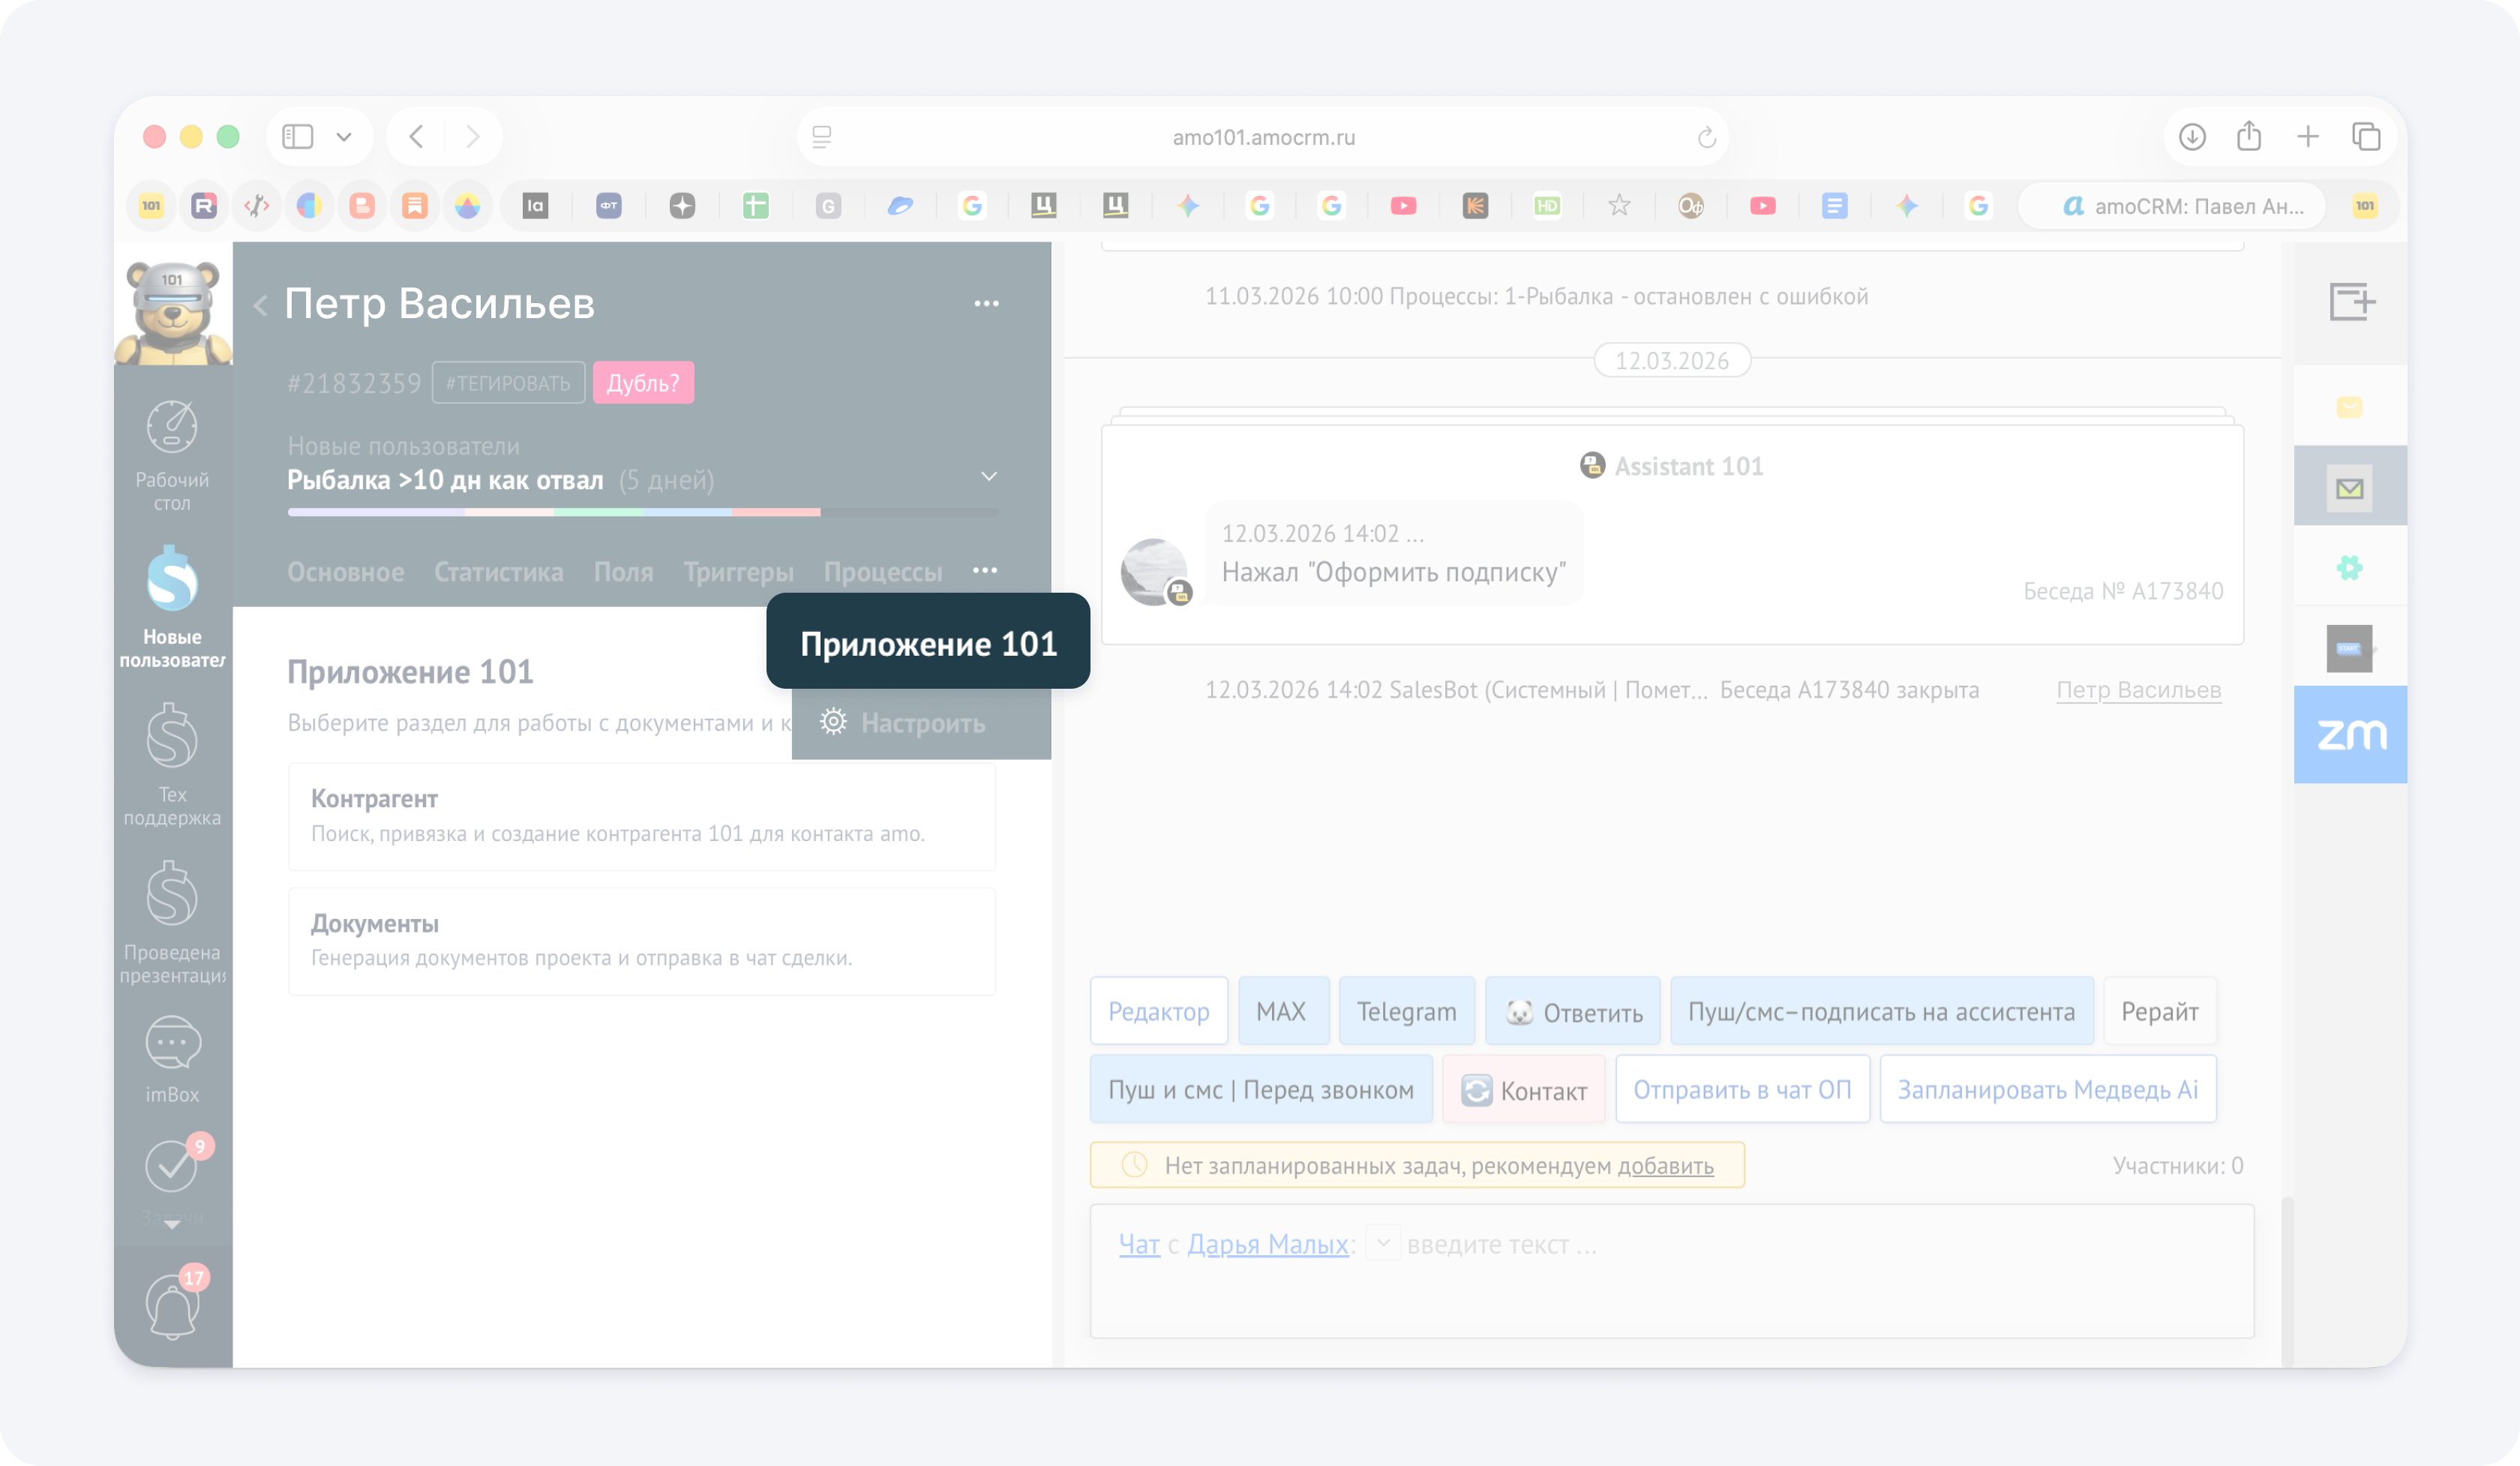Image resolution: width=2520 pixels, height=1466 pixels.
Task: Open chat recipient dropdown arrow in message box
Action: [1383, 1243]
